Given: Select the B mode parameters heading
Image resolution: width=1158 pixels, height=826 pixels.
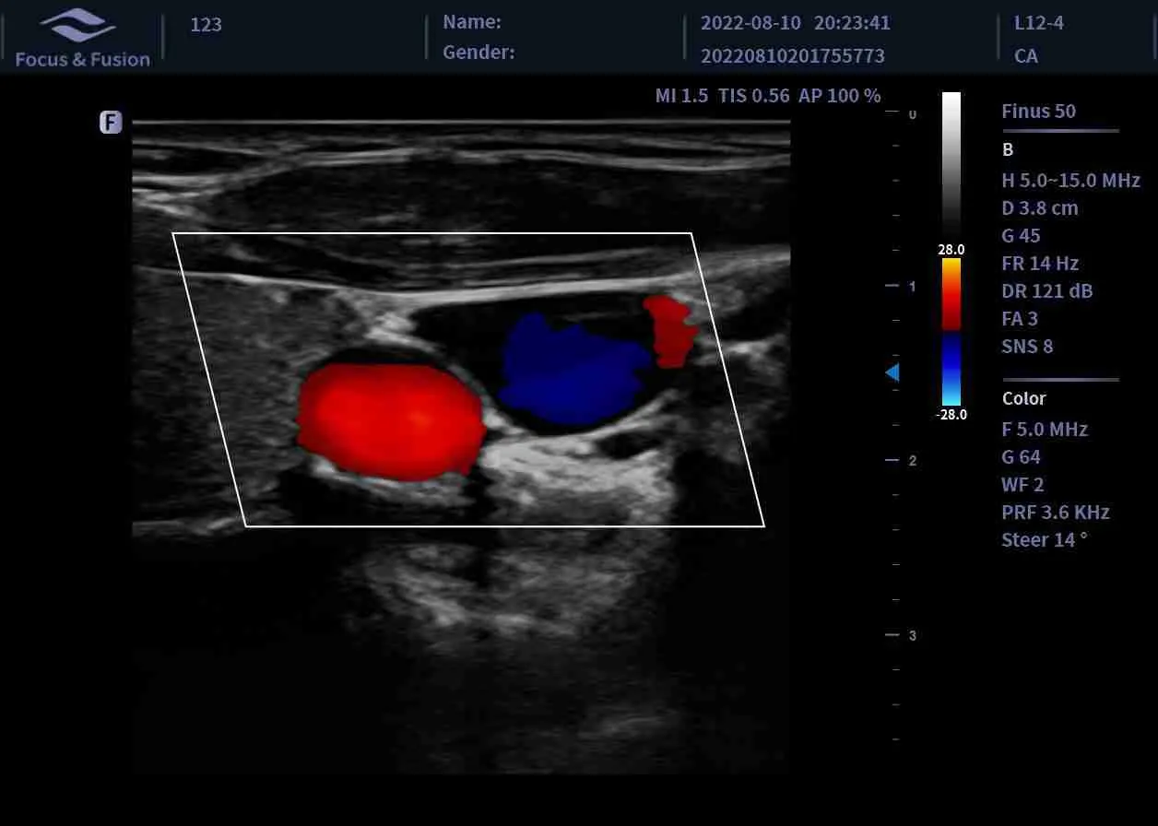Looking at the screenshot, I should coord(1008,149).
